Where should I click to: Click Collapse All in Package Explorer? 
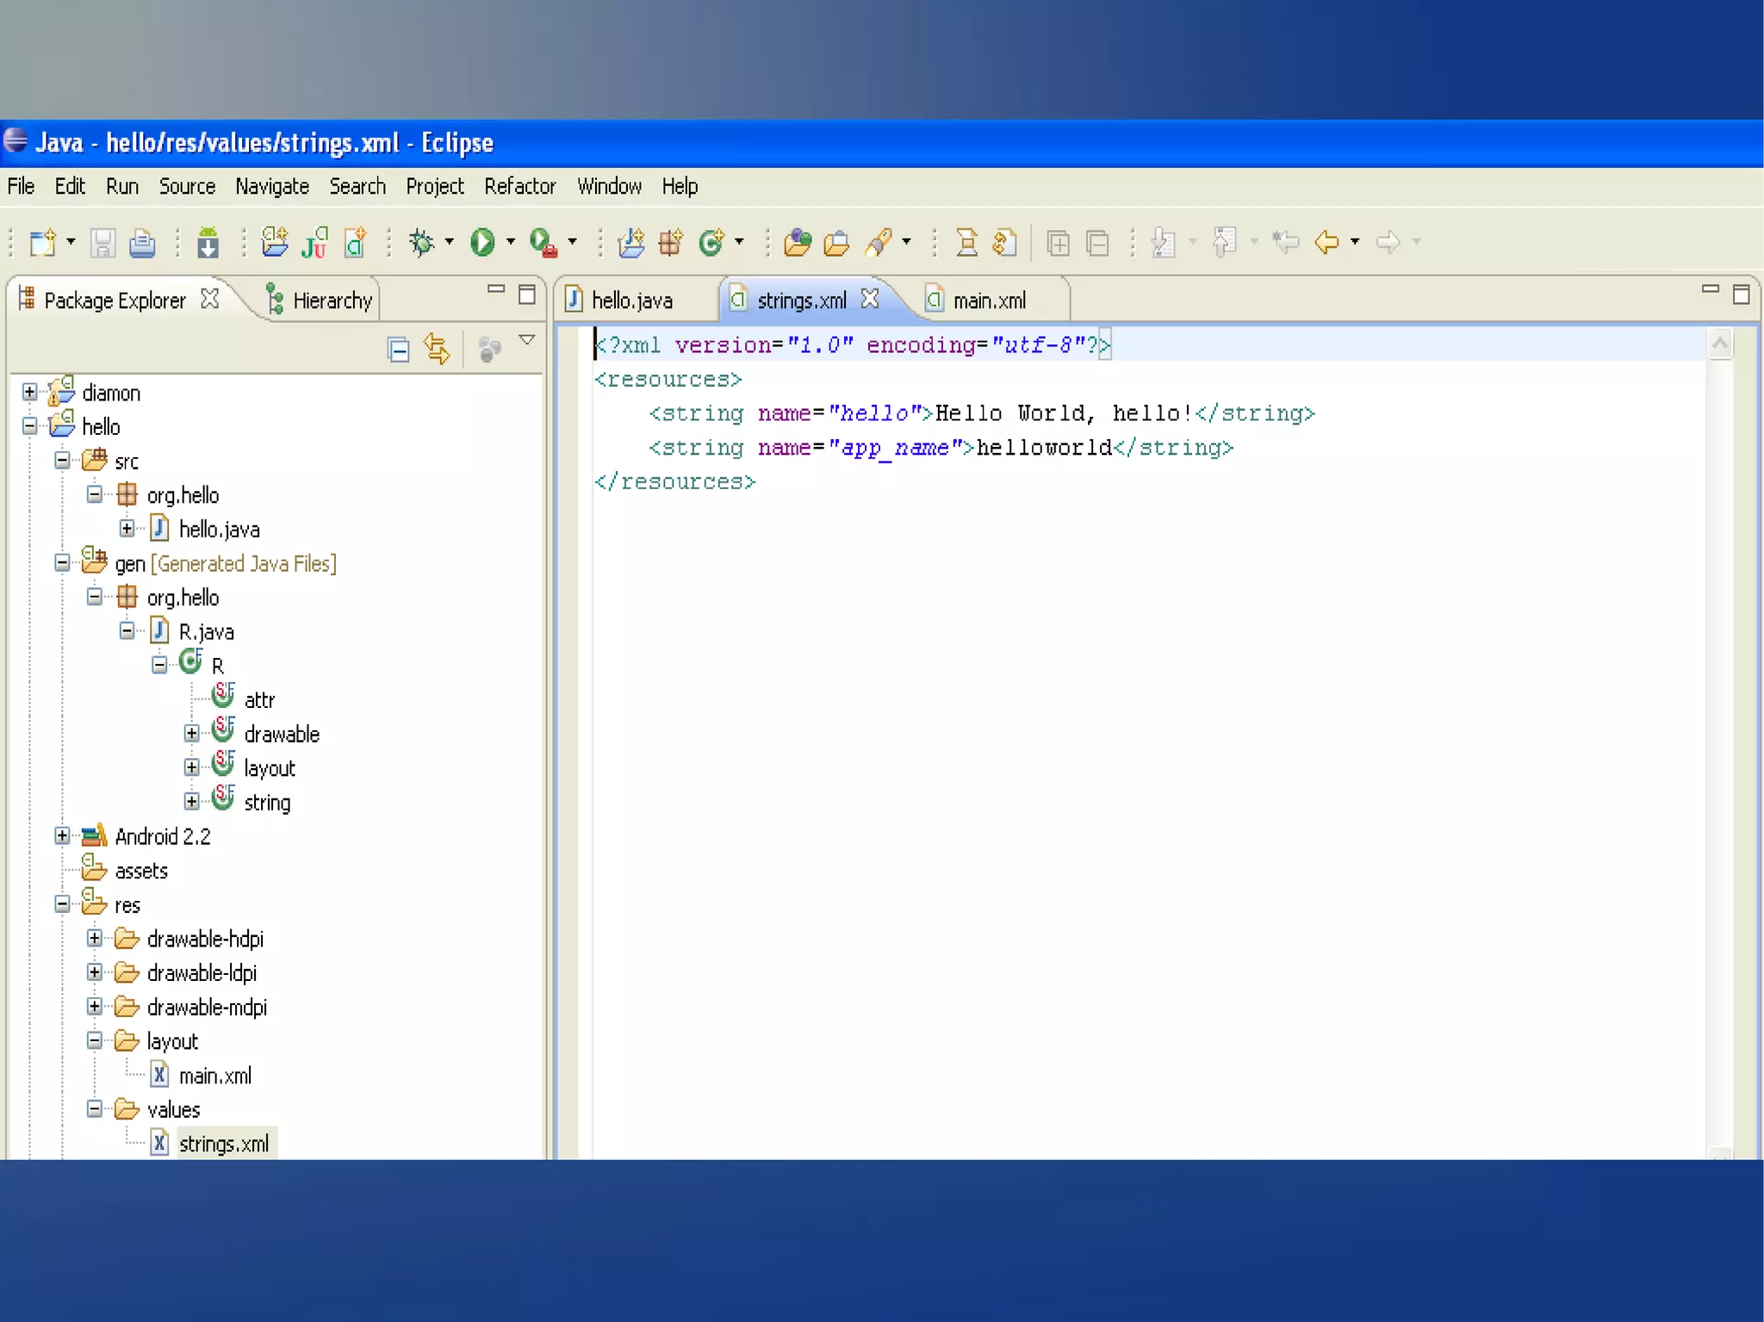[x=398, y=349]
